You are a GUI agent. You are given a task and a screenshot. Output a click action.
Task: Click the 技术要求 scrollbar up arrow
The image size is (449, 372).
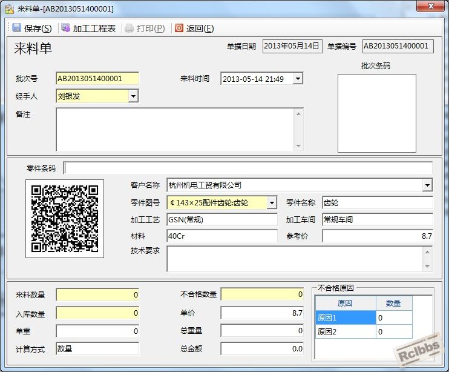pyautogui.click(x=427, y=252)
